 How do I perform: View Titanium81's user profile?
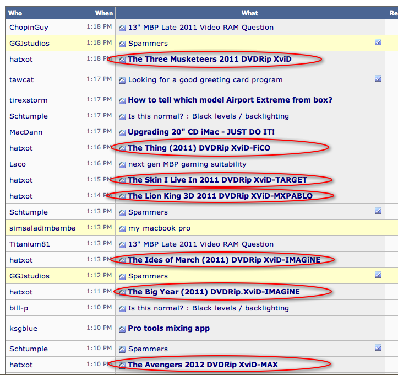point(30,244)
